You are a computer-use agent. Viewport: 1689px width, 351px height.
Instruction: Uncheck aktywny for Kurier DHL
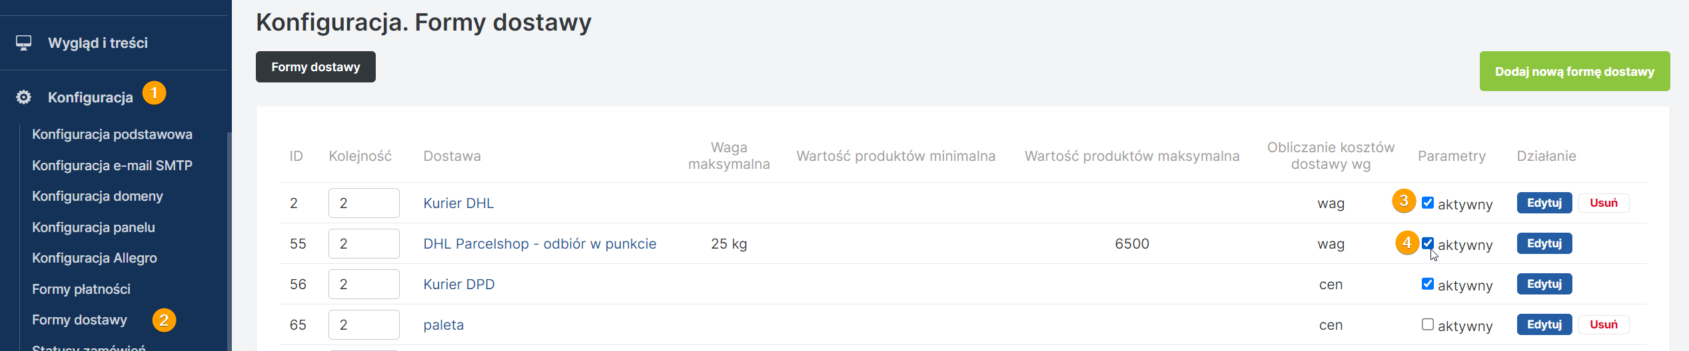click(x=1427, y=203)
